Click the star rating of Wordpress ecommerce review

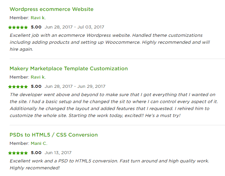click(18, 27)
